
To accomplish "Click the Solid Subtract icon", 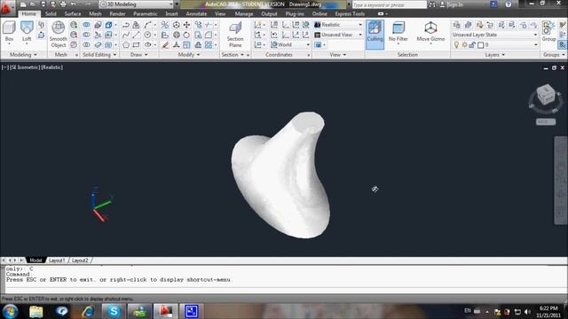I will click(x=86, y=35).
